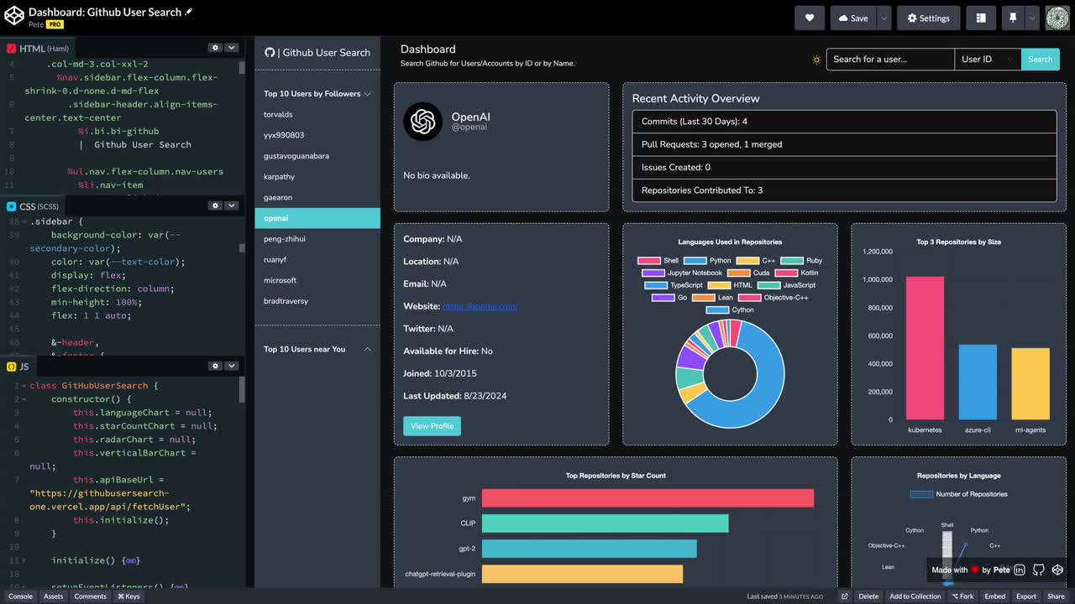Select the JS editor tab
The height and width of the screenshot is (604, 1075).
pyautogui.click(x=18, y=367)
